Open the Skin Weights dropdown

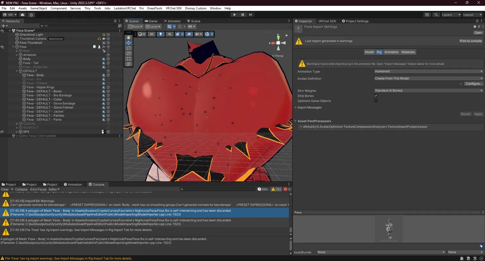pyautogui.click(x=429, y=91)
